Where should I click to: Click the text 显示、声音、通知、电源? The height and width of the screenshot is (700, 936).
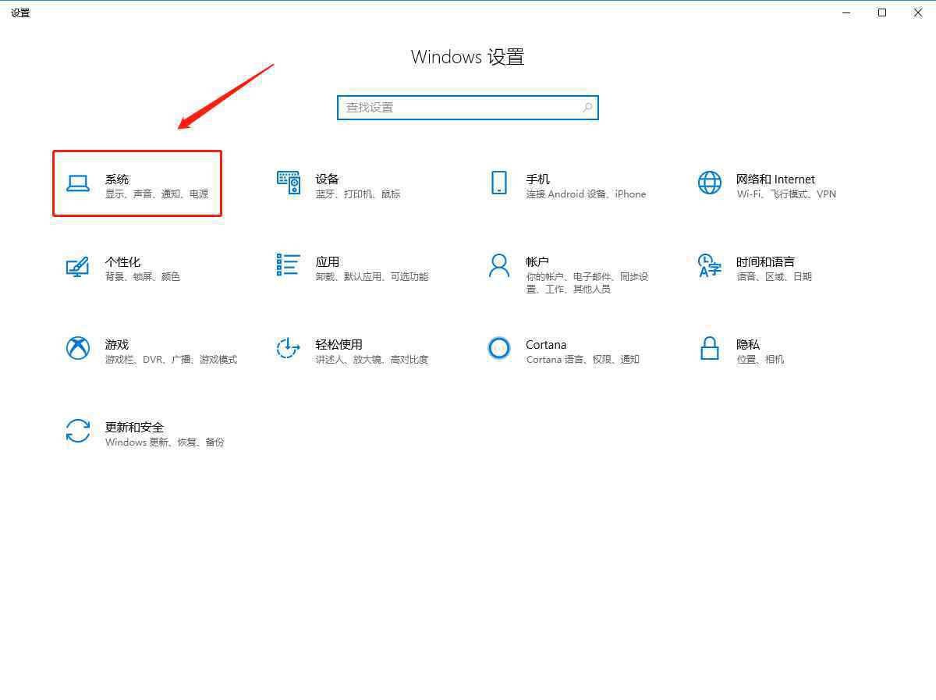pyautogui.click(x=157, y=194)
